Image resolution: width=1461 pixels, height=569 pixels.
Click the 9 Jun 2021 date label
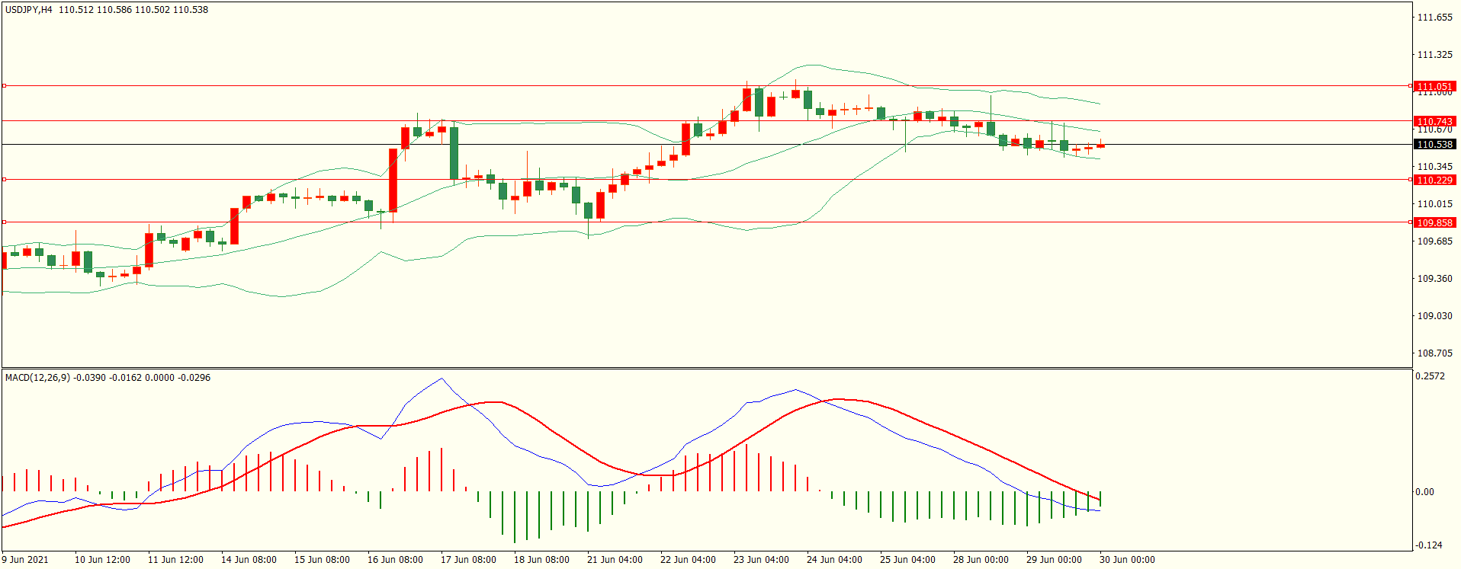[26, 560]
